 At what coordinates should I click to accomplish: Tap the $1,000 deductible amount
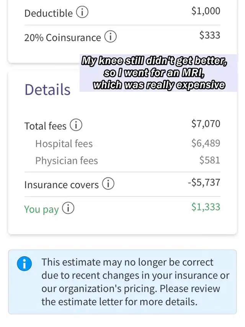pos(206,11)
